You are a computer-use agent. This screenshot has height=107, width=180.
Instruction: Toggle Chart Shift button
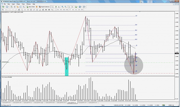(72, 7)
